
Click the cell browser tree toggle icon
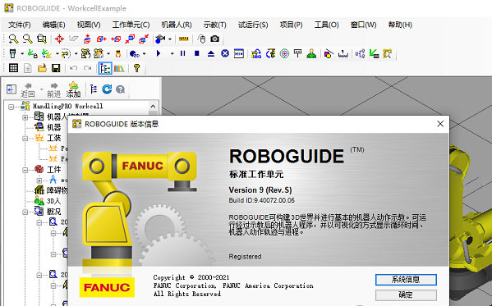tap(105, 68)
